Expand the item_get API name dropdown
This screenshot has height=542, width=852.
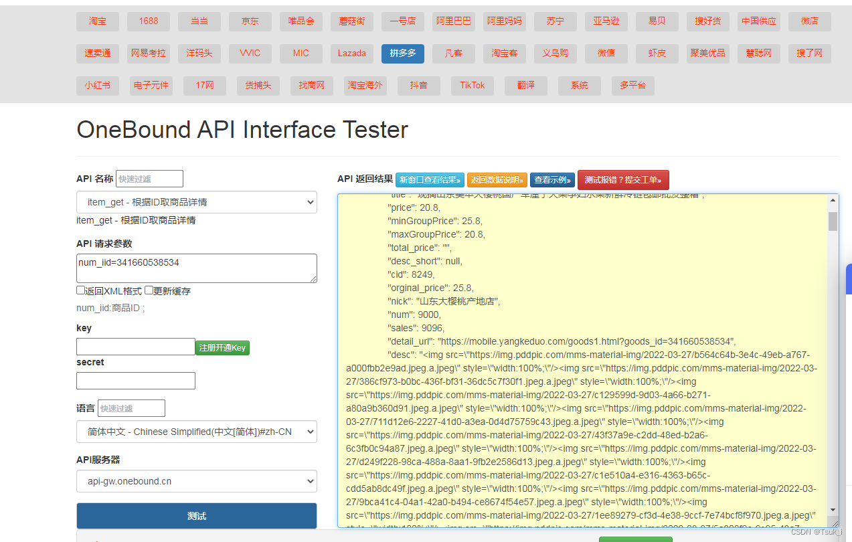click(x=197, y=202)
